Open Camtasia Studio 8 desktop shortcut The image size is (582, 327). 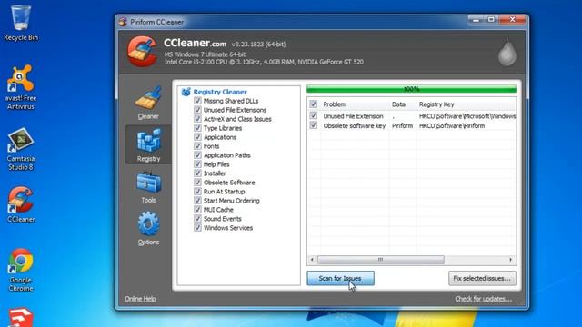pos(21,149)
